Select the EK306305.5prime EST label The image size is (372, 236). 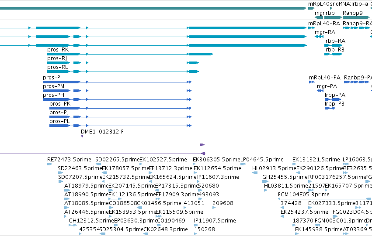(217, 160)
